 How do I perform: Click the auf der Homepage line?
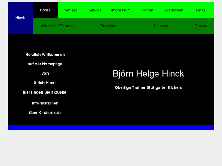pos(45,64)
